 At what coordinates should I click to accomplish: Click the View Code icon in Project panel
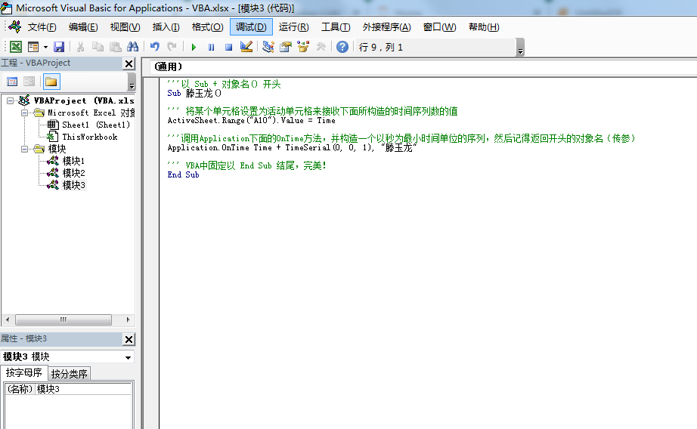(x=12, y=82)
